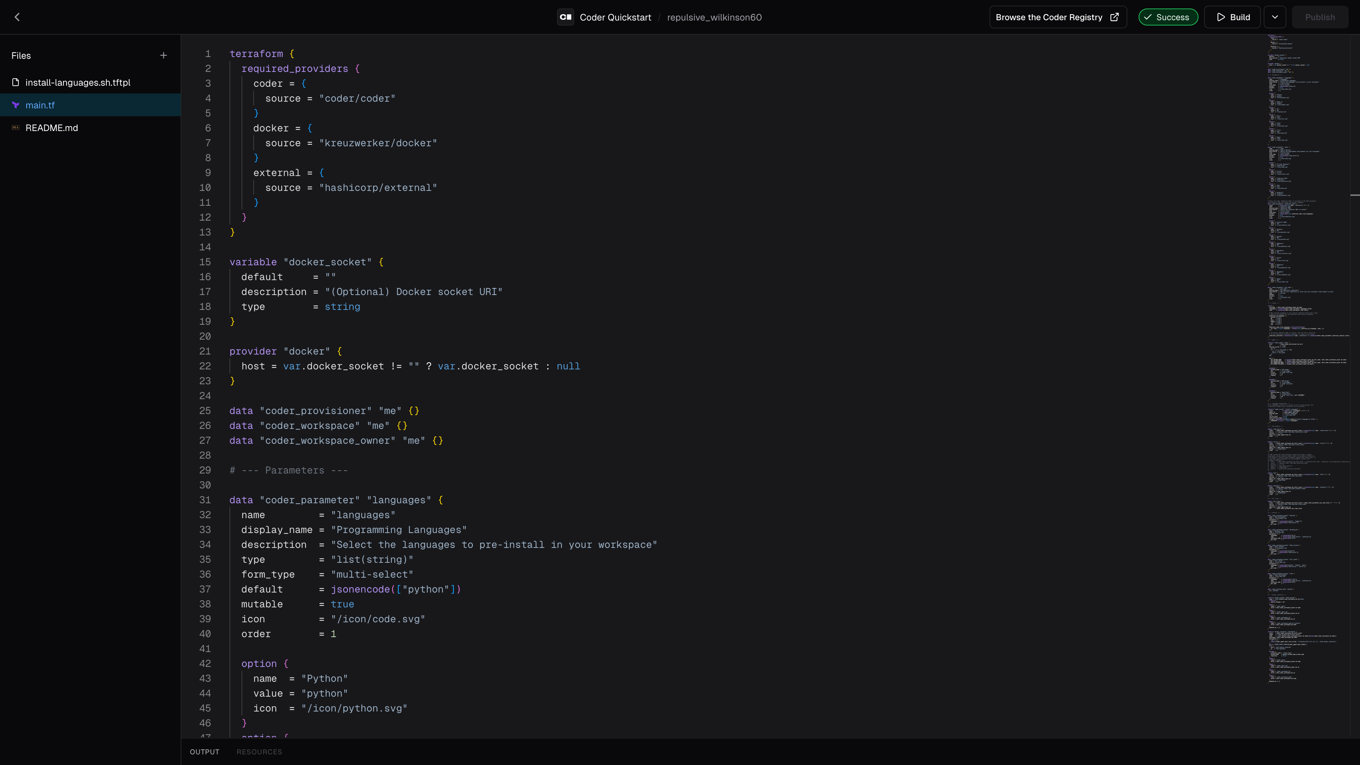Click the null keyword on line 22

coord(568,366)
